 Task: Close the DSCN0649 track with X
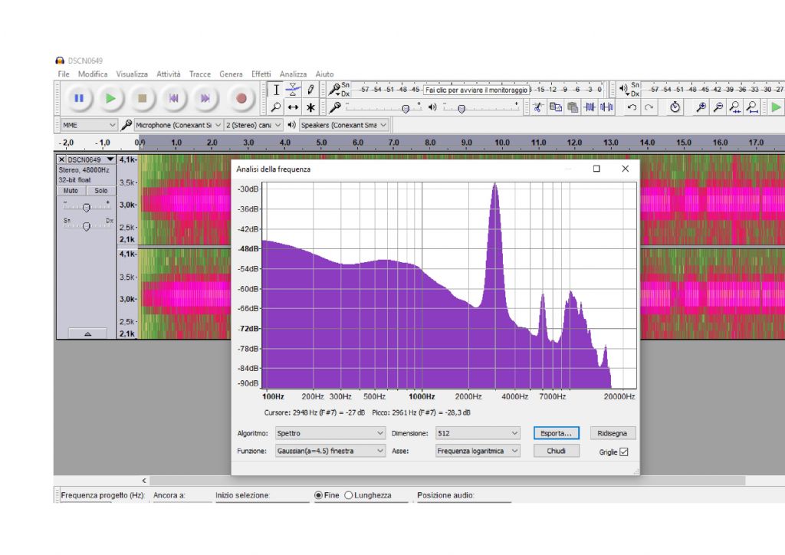pyautogui.click(x=61, y=159)
